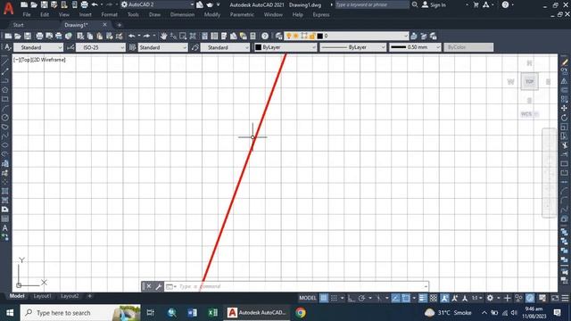Open the multileader style Standard dropdown
Image resolution: width=571 pixels, height=321 pixels.
pos(226,47)
